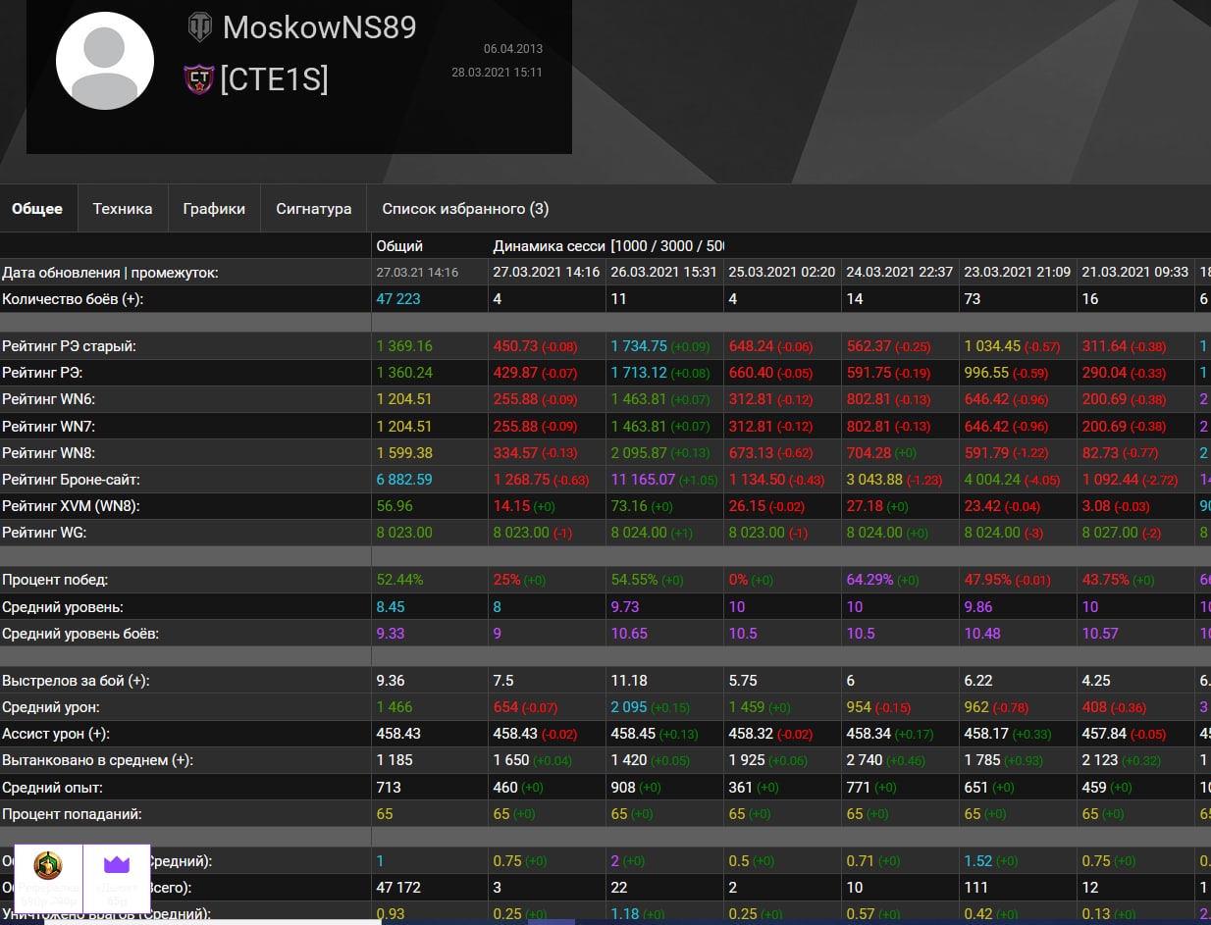This screenshot has height=925, width=1211.
Task: Click the Рейтинг XVM (WN8) value 56.96
Action: coord(395,506)
